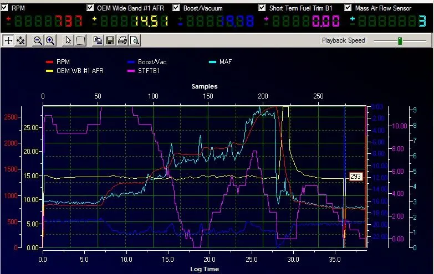Click the Playback Speed slider handle

click(x=399, y=40)
